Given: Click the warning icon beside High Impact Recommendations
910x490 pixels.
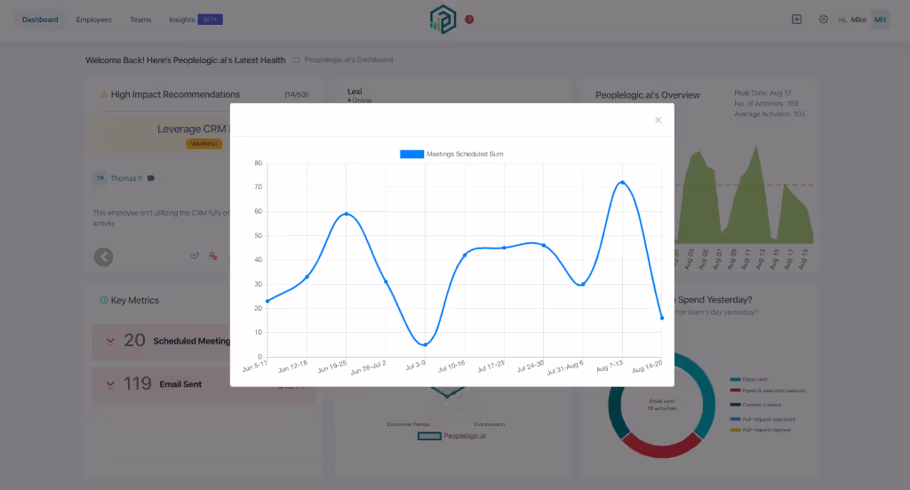Looking at the screenshot, I should (104, 94).
